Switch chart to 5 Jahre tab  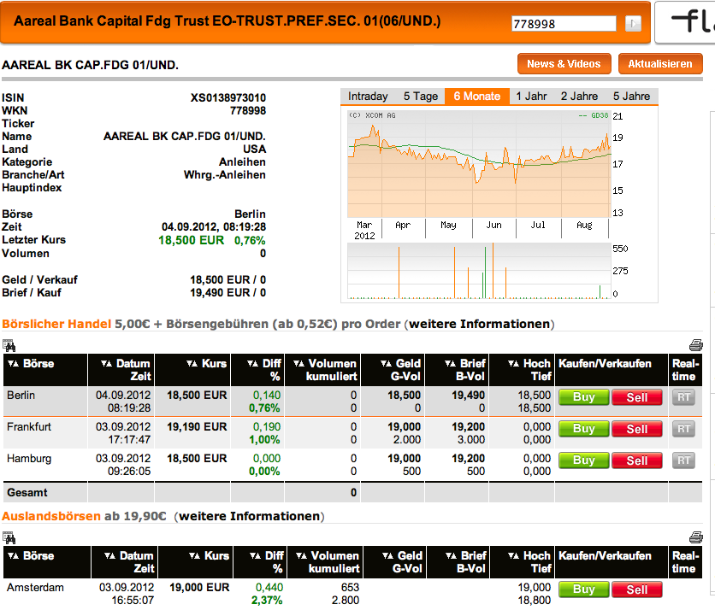tap(631, 97)
